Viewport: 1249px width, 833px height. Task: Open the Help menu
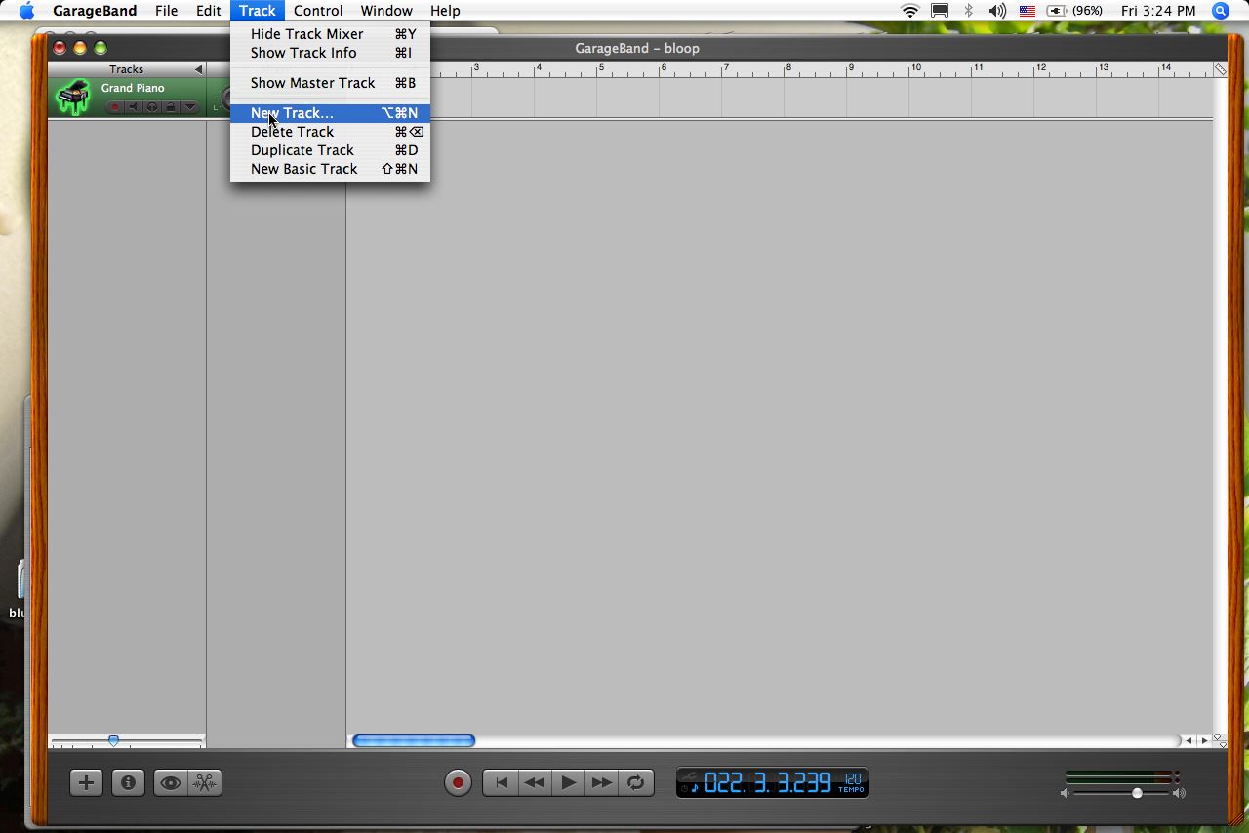coord(445,11)
